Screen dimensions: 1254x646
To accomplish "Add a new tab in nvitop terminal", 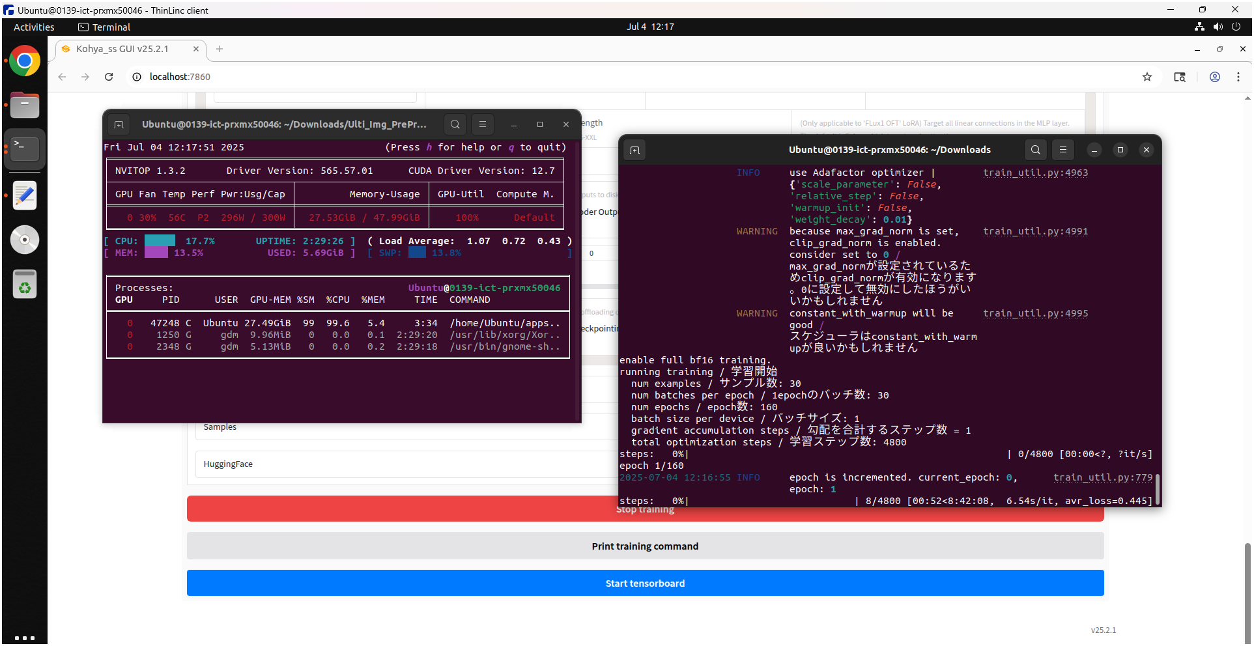I will click(119, 124).
